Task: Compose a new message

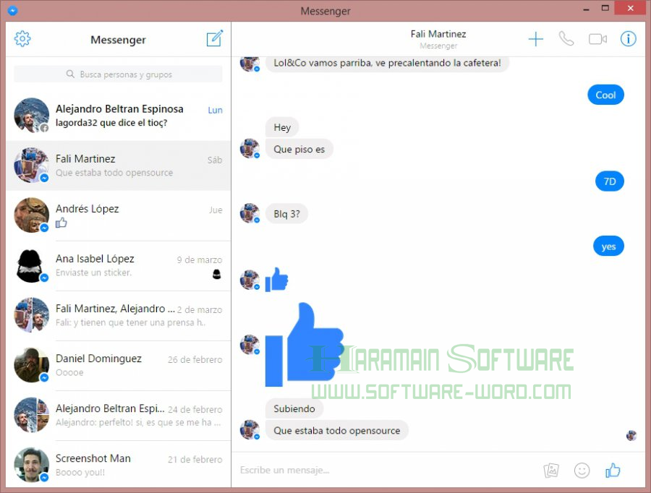Action: (215, 38)
